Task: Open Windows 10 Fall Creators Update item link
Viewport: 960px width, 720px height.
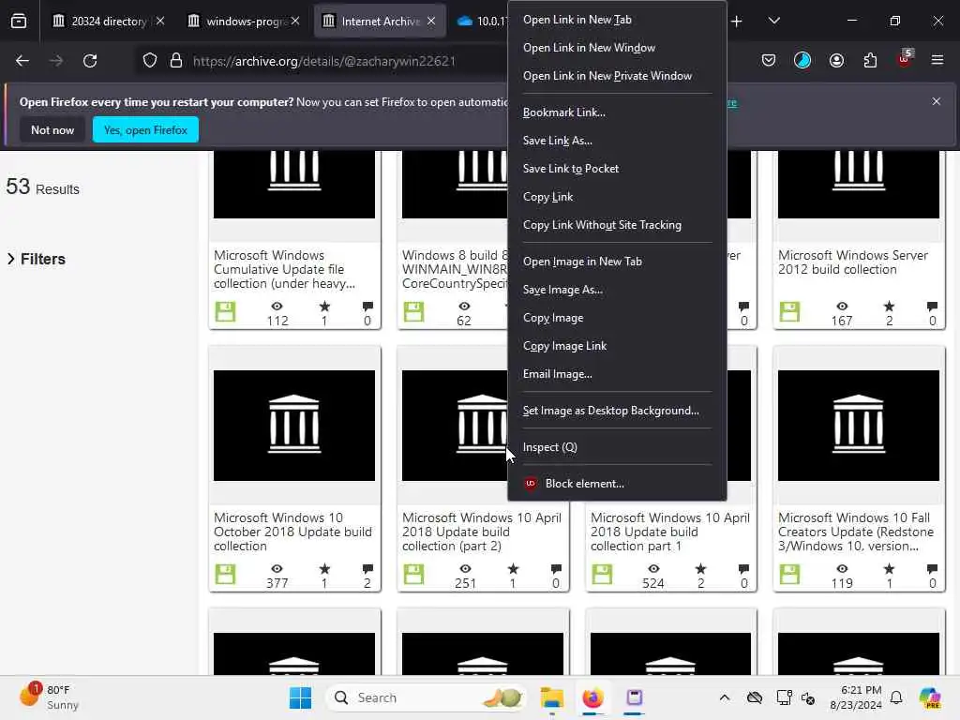Action: click(x=856, y=532)
